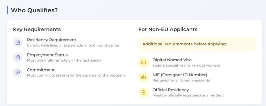
Task: Click the shield check icon beside Commitment
Action: (18, 72)
